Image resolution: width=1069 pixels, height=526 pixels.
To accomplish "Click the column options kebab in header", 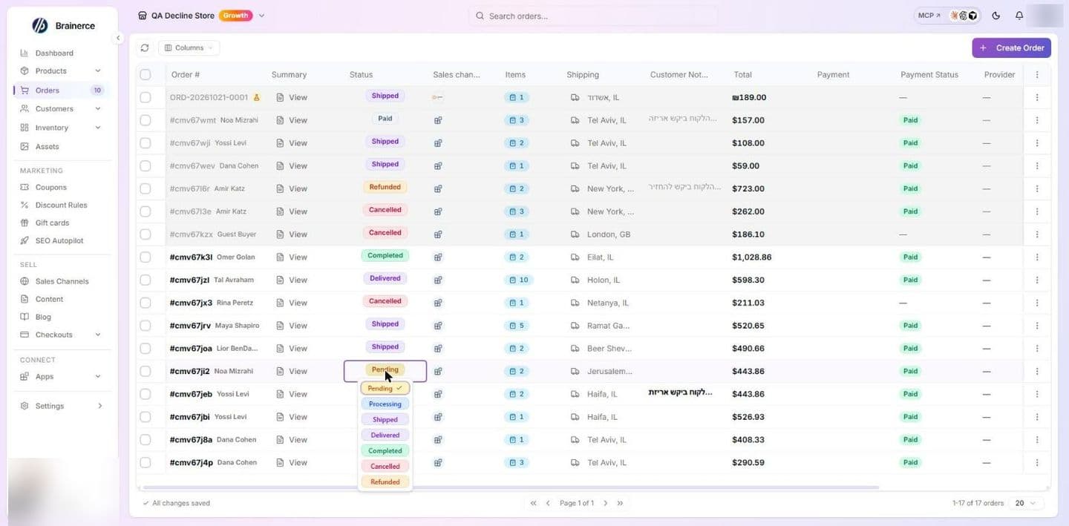I will point(1037,75).
